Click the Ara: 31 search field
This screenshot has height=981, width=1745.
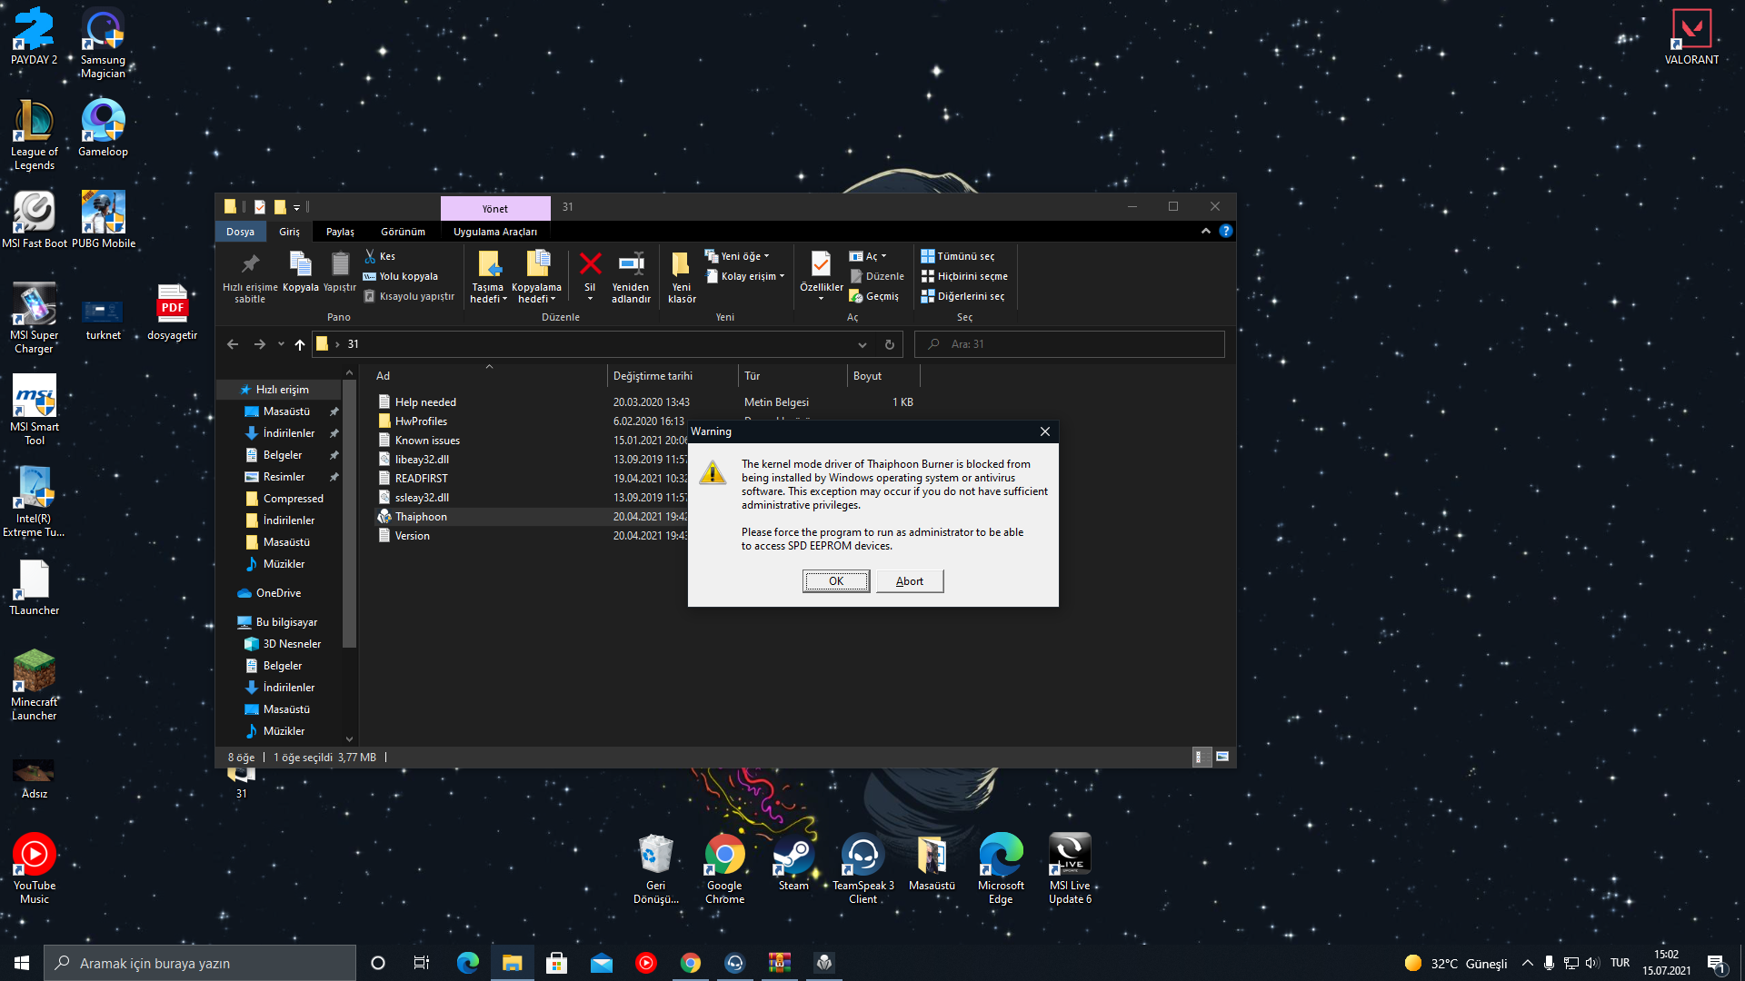pos(1070,344)
